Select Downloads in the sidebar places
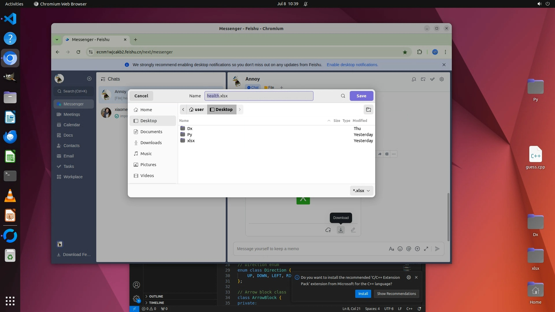Viewport: 555px width, 312px height. [x=151, y=143]
